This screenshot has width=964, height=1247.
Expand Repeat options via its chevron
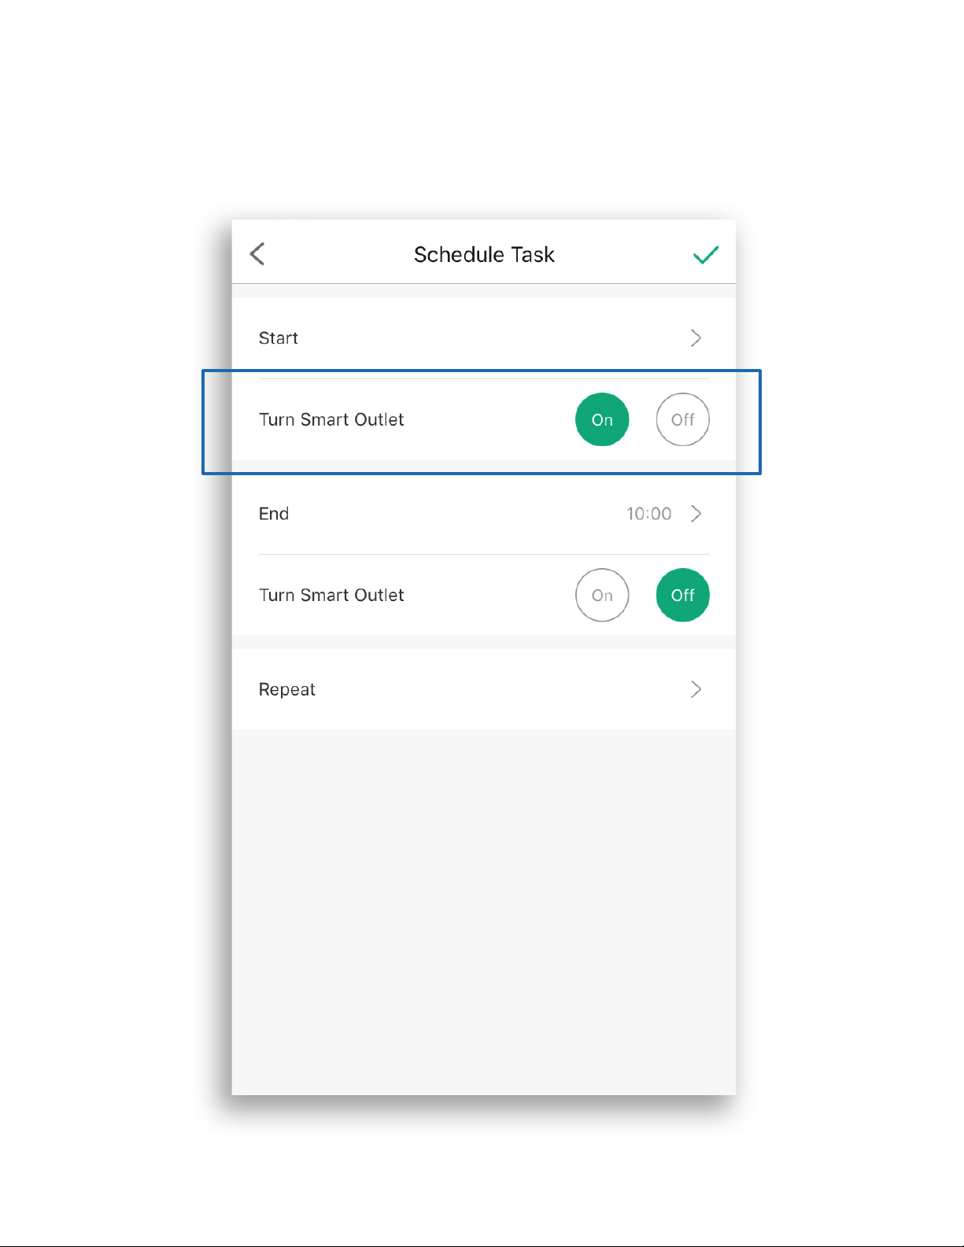[x=696, y=689]
